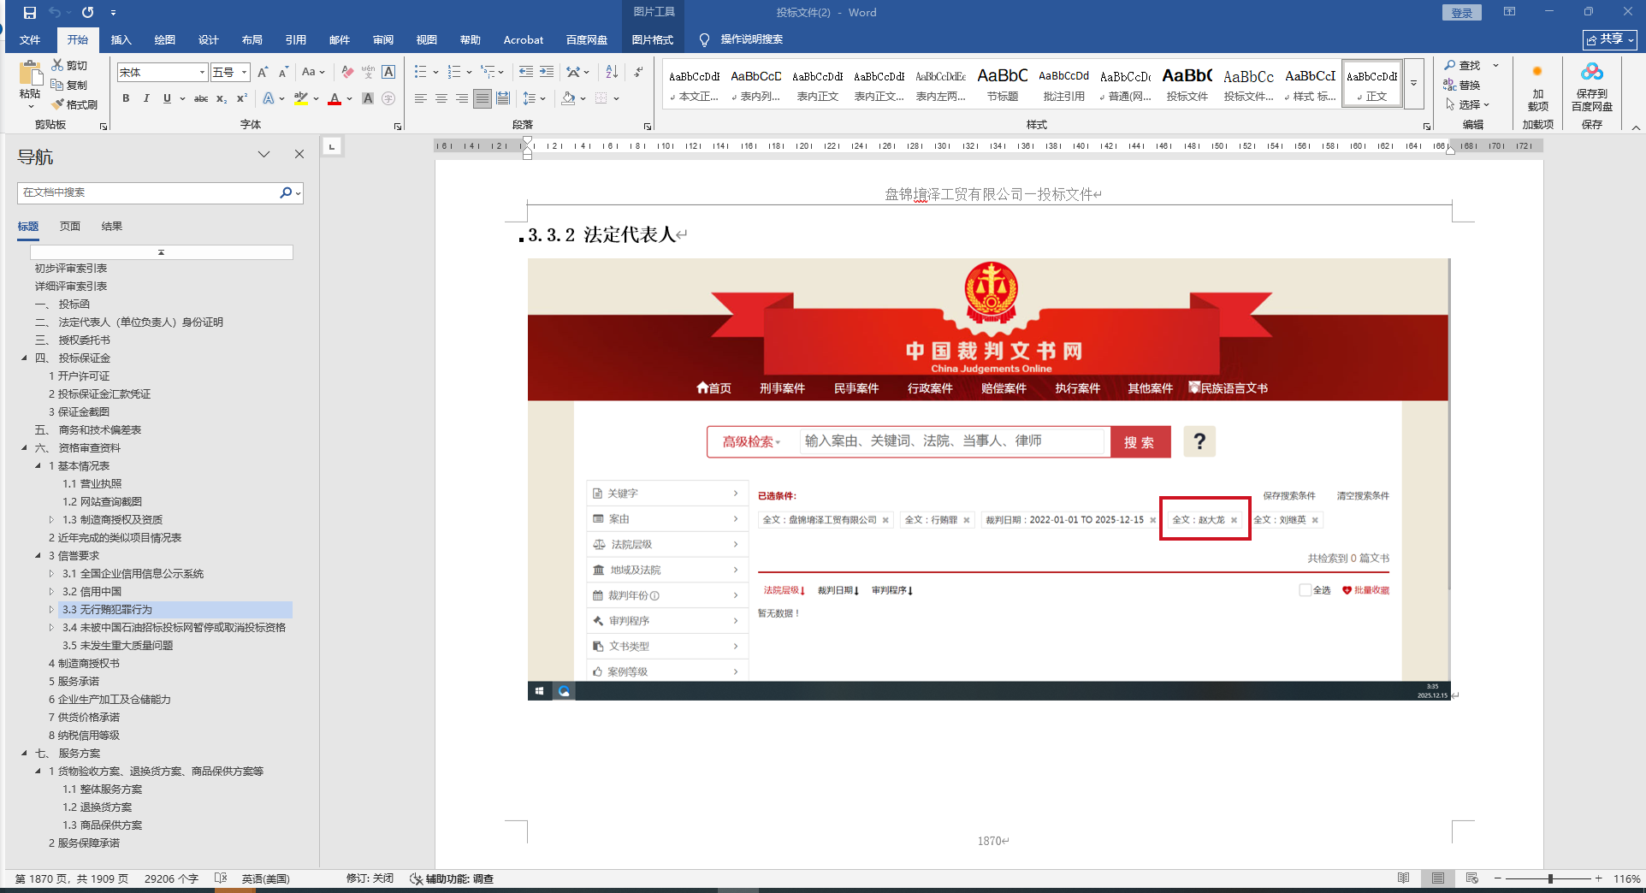Toggle bold formatting
Viewport: 1646px width, 893px height.
pyautogui.click(x=126, y=98)
